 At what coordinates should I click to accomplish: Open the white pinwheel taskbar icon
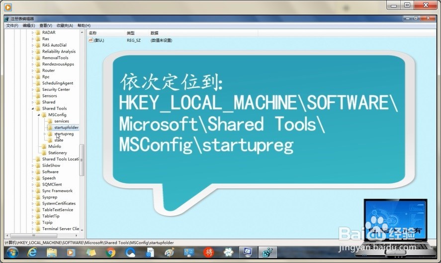pos(228,253)
